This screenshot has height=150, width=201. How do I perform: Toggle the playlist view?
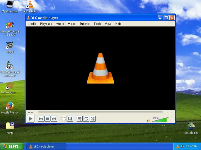coord(80,119)
